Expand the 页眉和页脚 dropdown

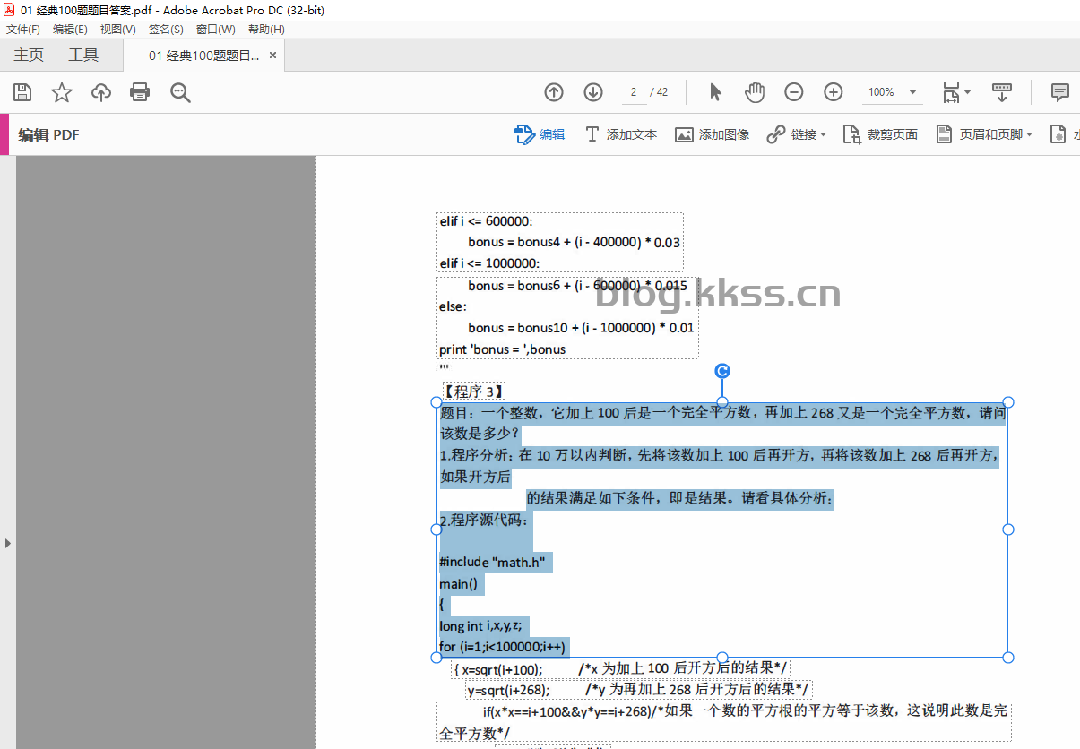pyautogui.click(x=984, y=134)
